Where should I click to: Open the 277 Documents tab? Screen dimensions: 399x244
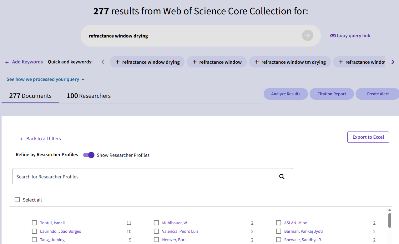point(30,96)
